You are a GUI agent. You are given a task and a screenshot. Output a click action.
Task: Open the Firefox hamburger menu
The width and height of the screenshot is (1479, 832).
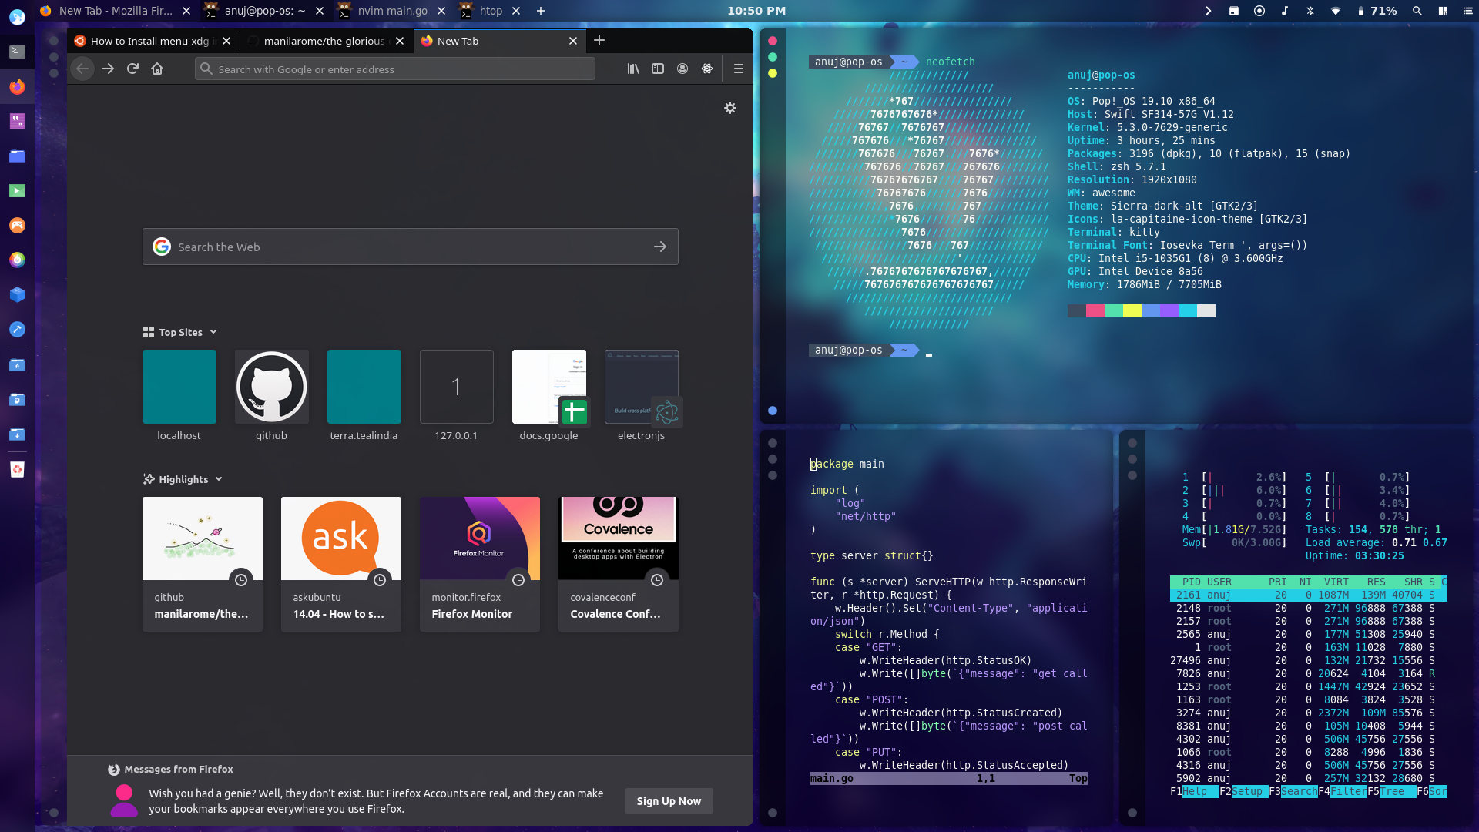739,69
